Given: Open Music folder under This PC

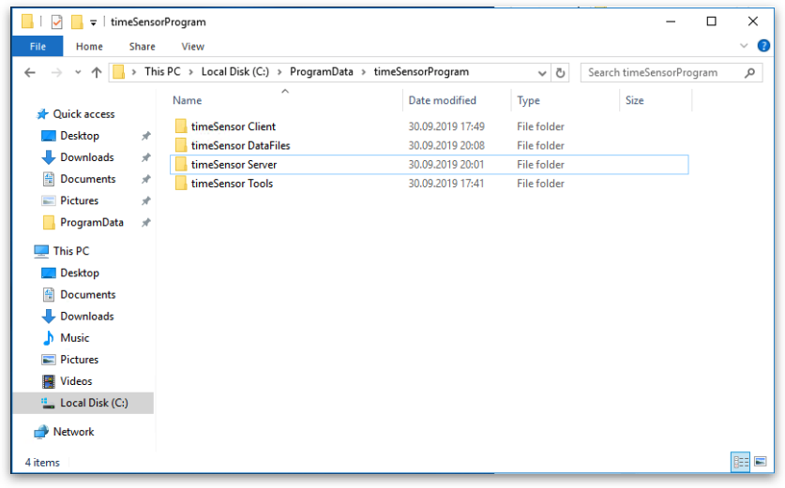Looking at the screenshot, I should pyautogui.click(x=75, y=337).
